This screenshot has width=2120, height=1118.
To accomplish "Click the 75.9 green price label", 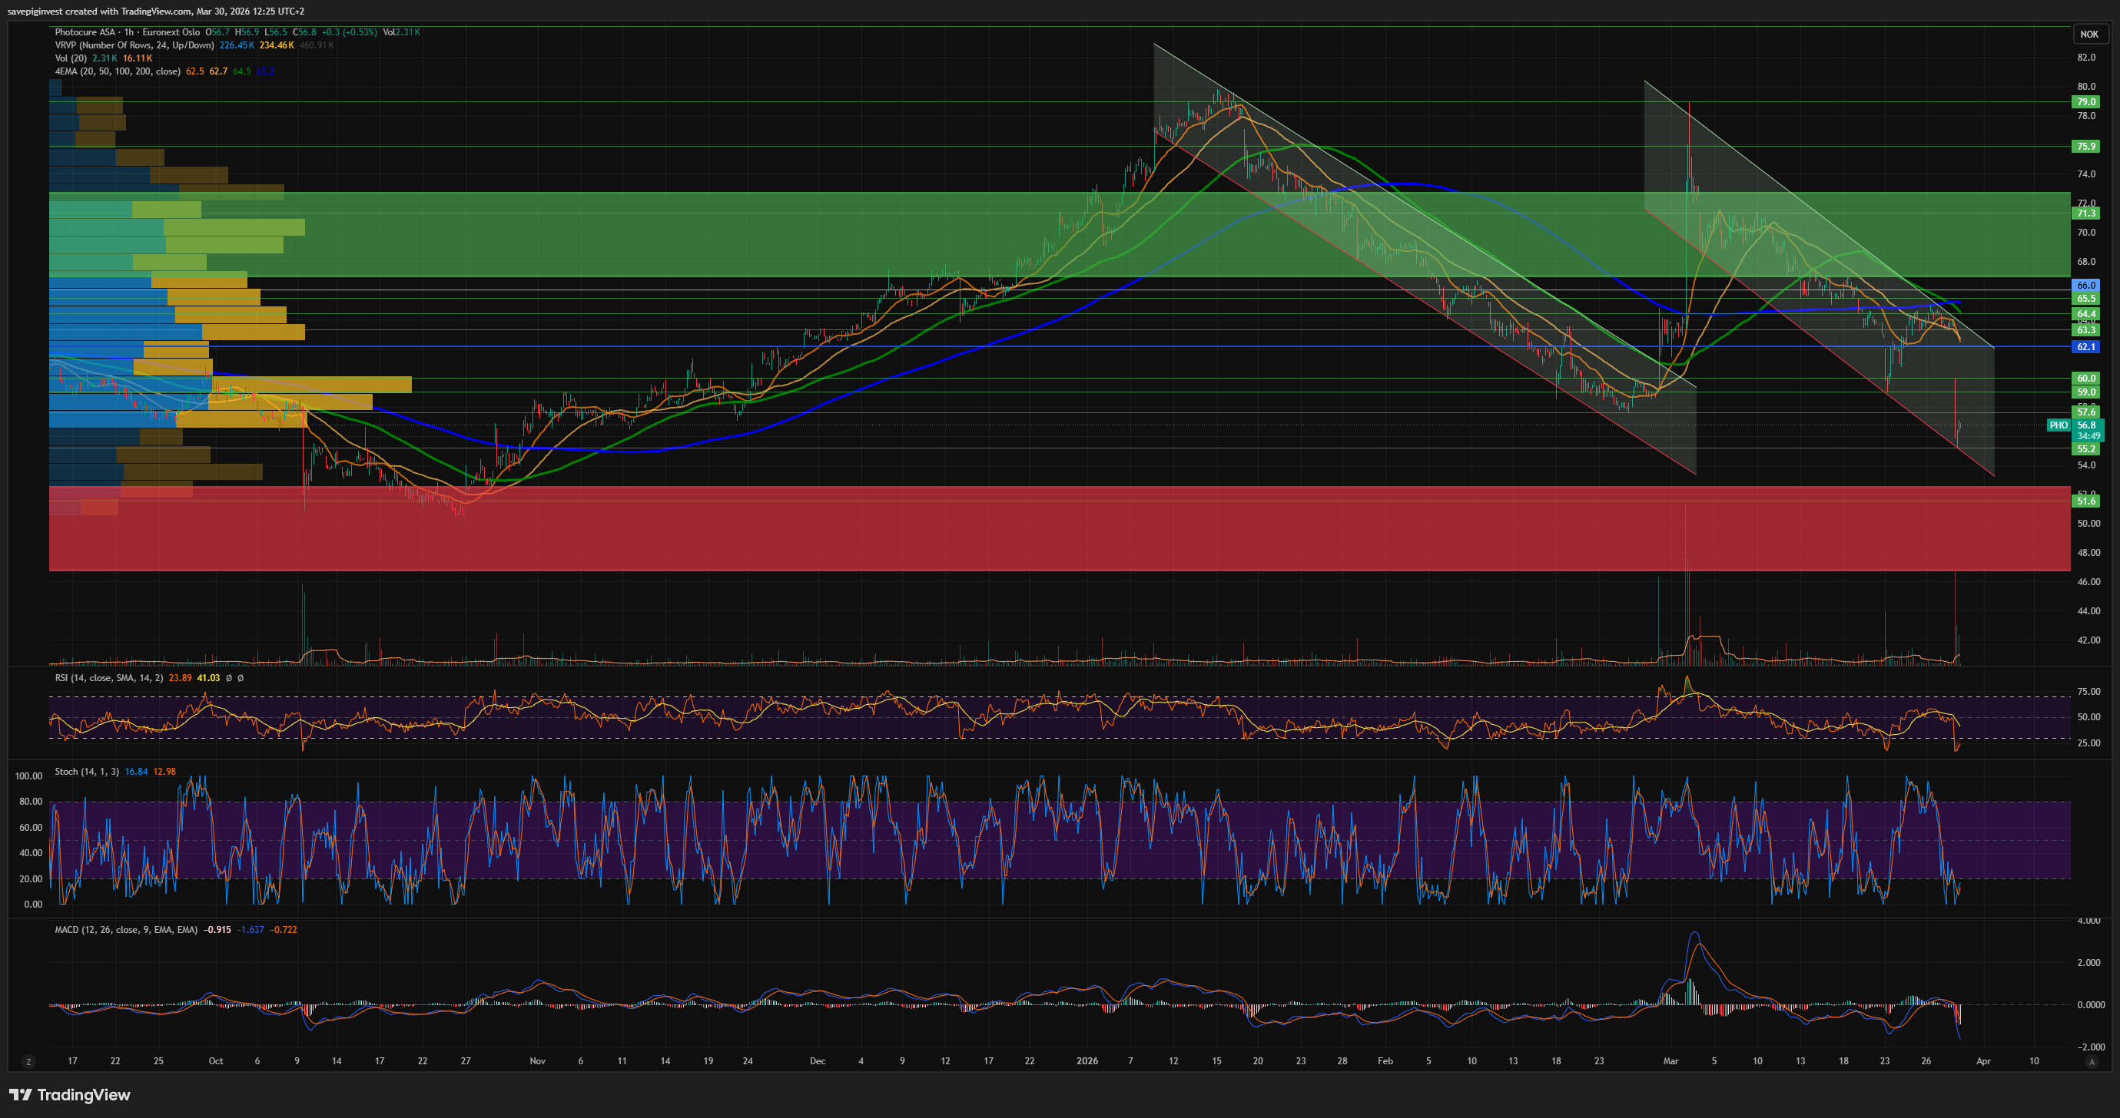I will [x=2085, y=147].
